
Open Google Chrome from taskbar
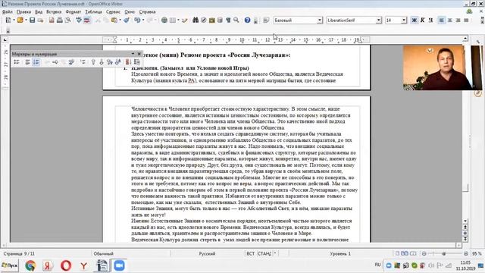pos(30,265)
